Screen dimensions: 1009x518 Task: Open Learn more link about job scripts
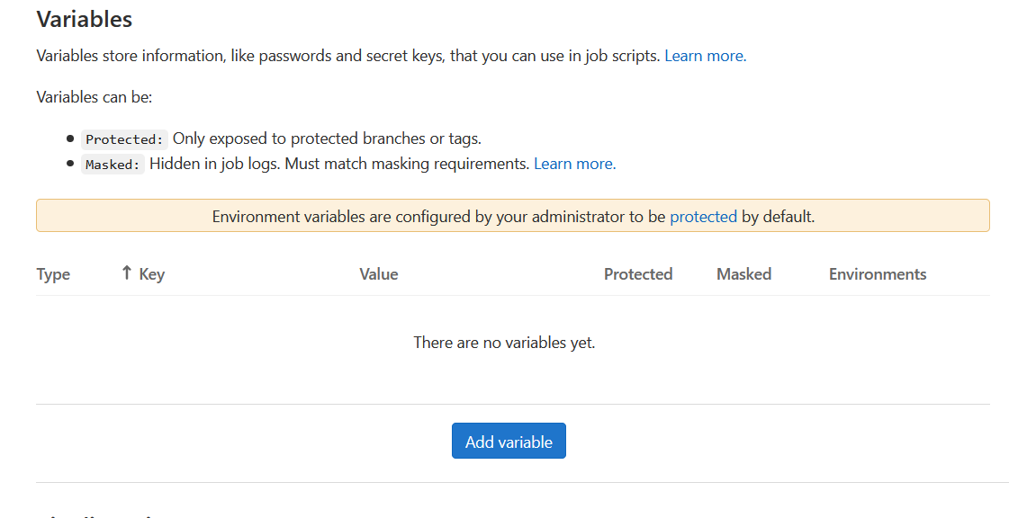705,56
